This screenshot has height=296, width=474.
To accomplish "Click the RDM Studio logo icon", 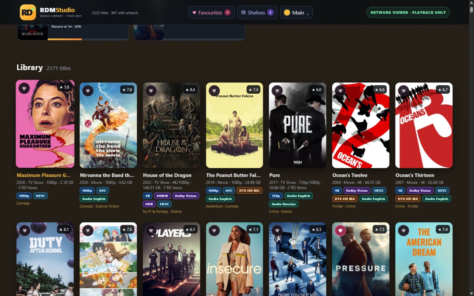I will tap(28, 12).
